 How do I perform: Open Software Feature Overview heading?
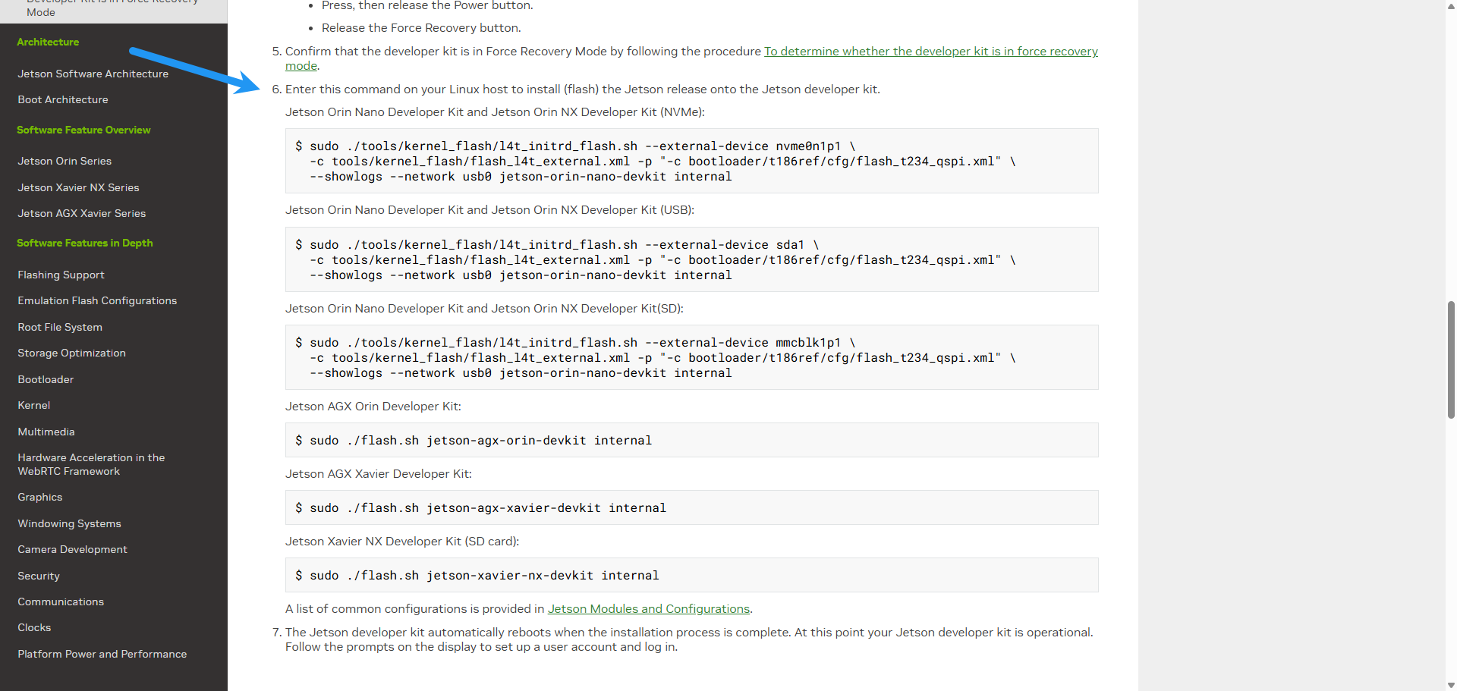coord(83,130)
